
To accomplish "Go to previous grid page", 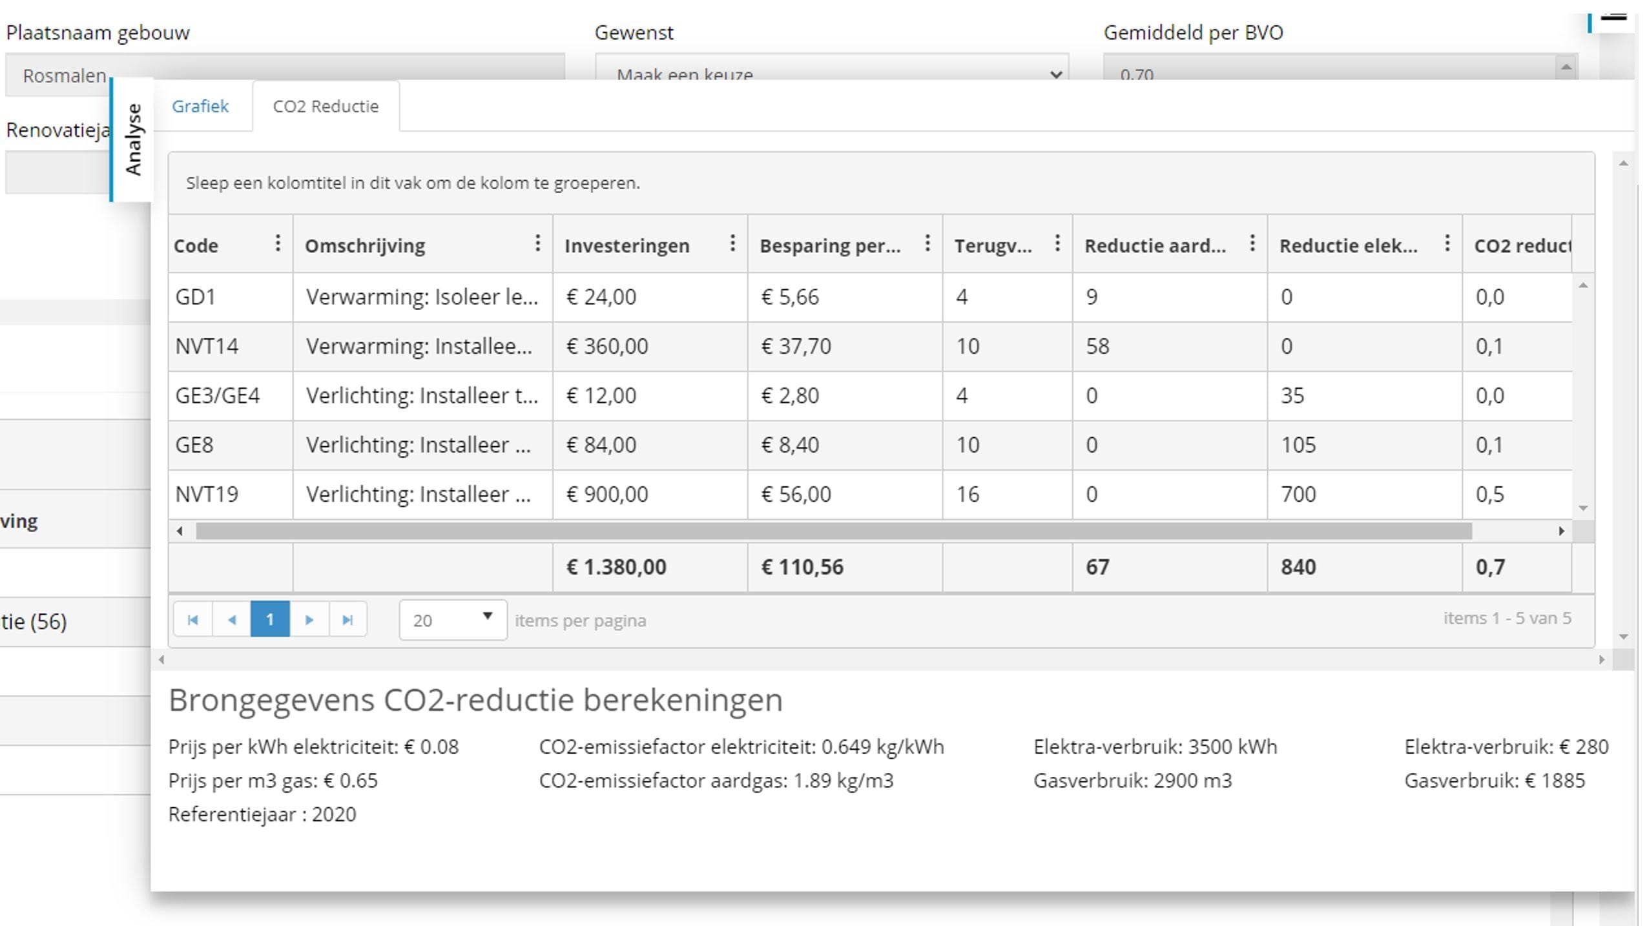I will (231, 620).
